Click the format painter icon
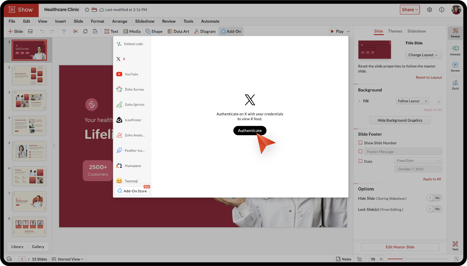Screen dimensions: 467x266 point(64,31)
